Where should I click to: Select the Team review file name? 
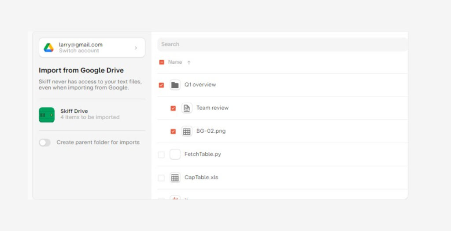(x=213, y=108)
